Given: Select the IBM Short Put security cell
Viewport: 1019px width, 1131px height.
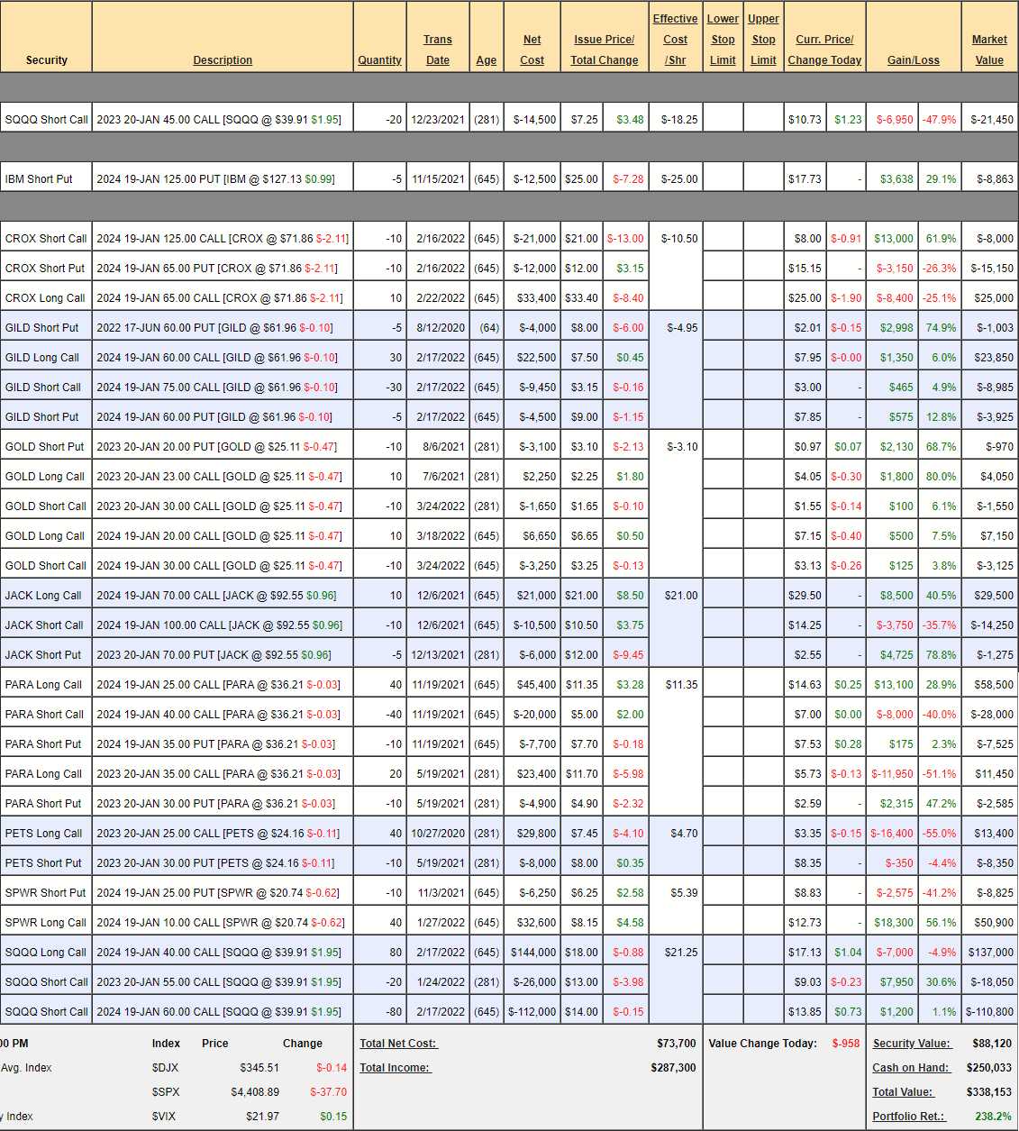Looking at the screenshot, I should 39,179.
